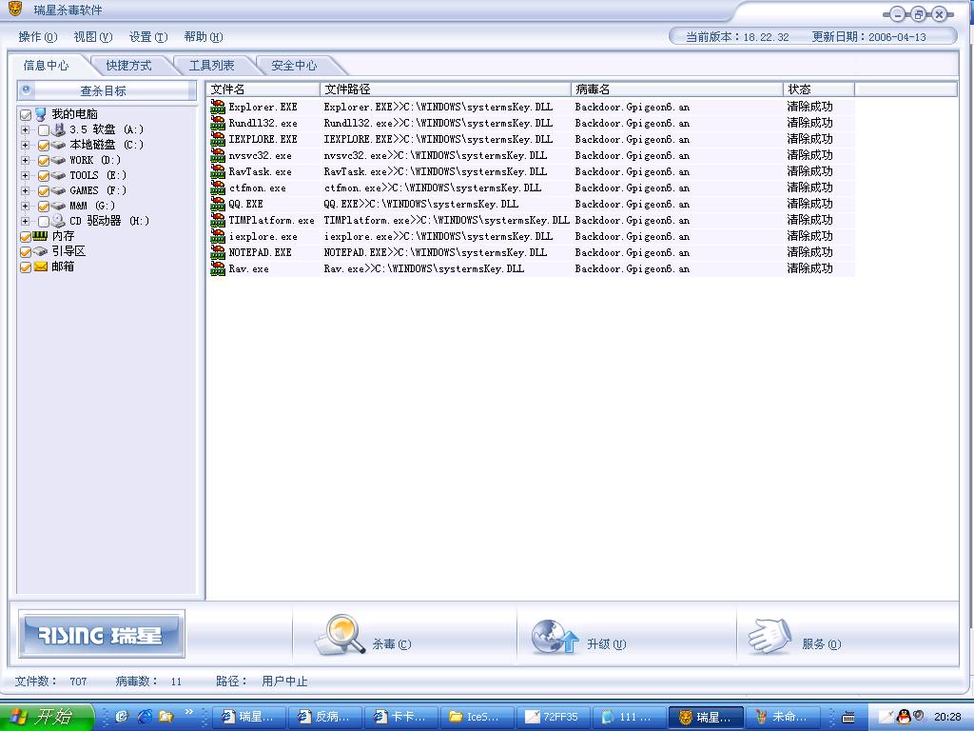Click the virus icon beside NOTEPAD.EXE
This screenshot has width=974, height=731.
coord(218,251)
